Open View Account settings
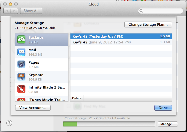 pos(33,108)
